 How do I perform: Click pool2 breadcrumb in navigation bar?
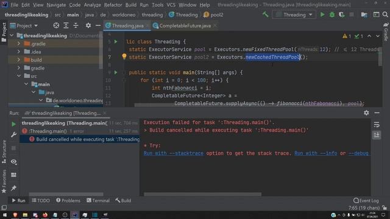click(213, 15)
